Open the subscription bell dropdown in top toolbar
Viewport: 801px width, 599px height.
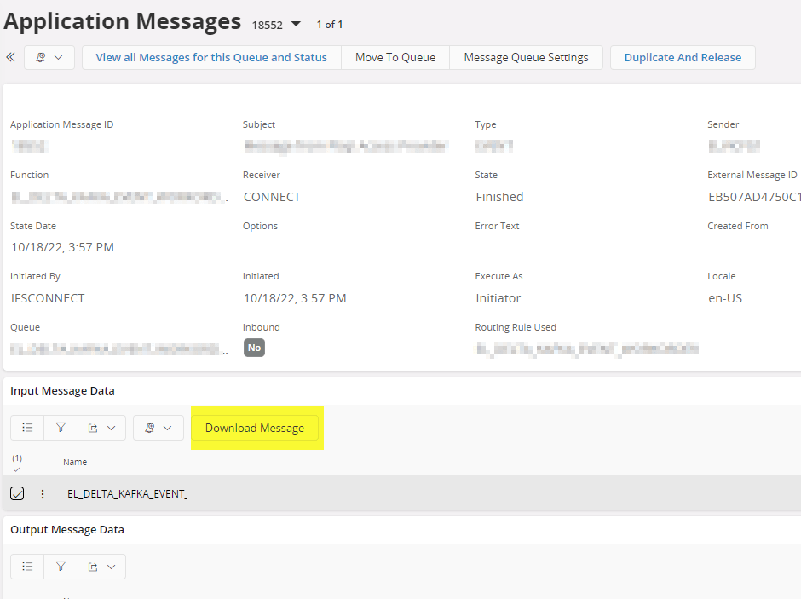click(49, 58)
